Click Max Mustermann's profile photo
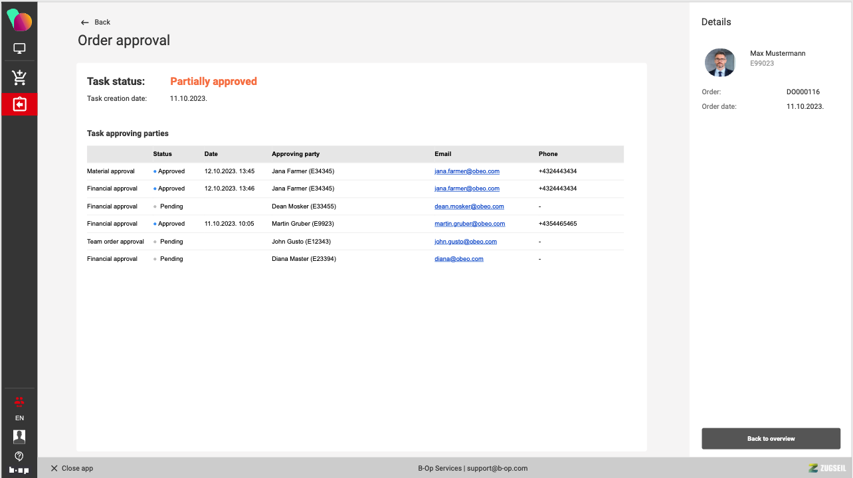The image size is (853, 478). click(720, 63)
